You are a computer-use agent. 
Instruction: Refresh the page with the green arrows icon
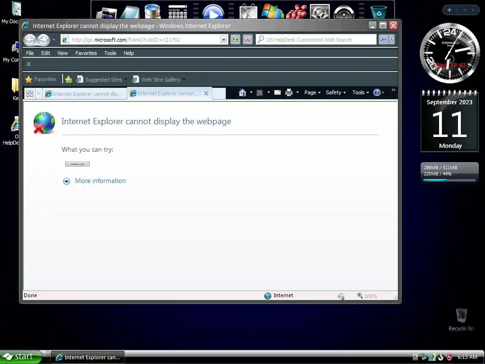point(235,40)
